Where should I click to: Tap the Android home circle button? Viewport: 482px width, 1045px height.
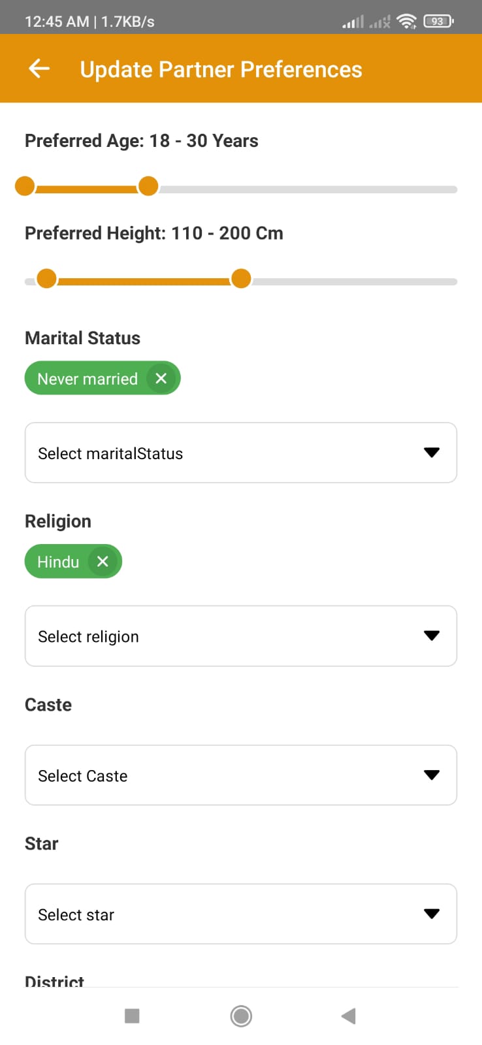pos(241,1016)
